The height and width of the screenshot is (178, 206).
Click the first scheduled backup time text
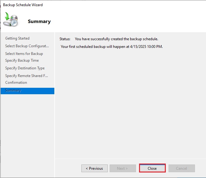tap(111, 47)
